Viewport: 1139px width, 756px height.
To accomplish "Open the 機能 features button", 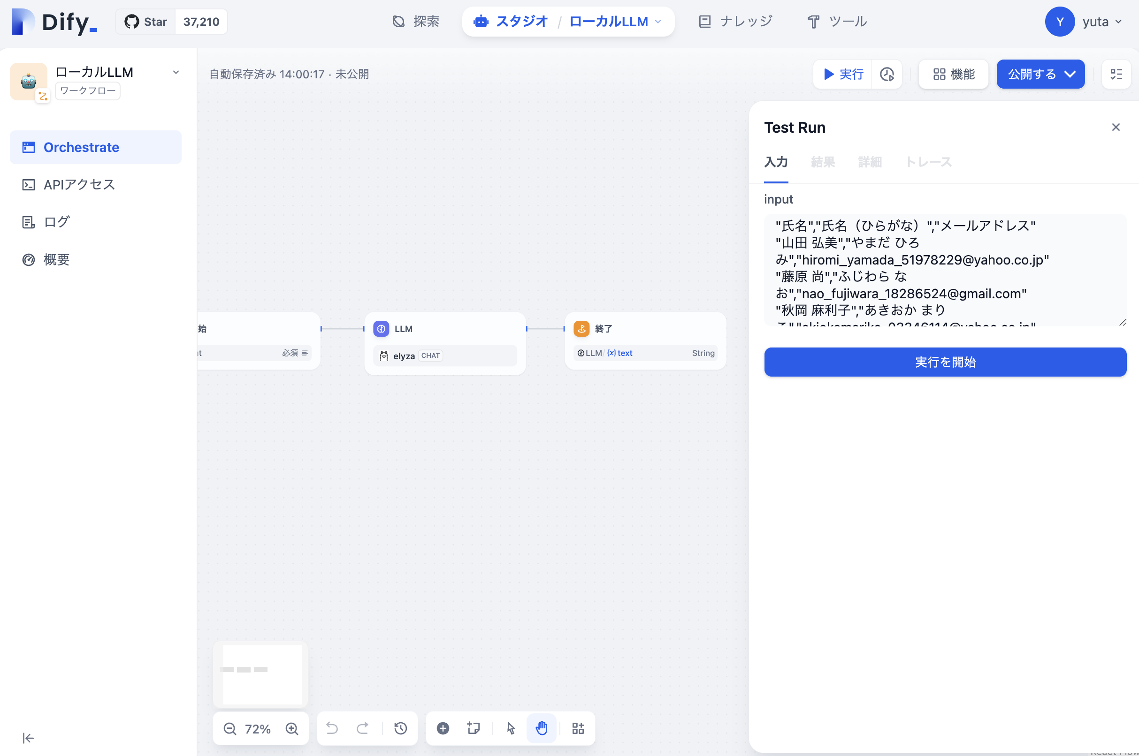I will pyautogui.click(x=953, y=74).
